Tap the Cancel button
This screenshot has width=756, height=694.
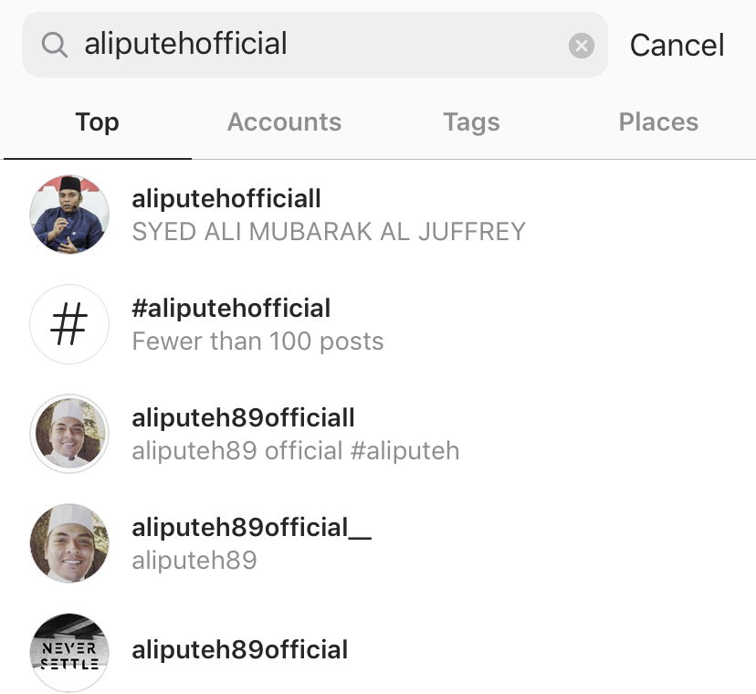677,46
